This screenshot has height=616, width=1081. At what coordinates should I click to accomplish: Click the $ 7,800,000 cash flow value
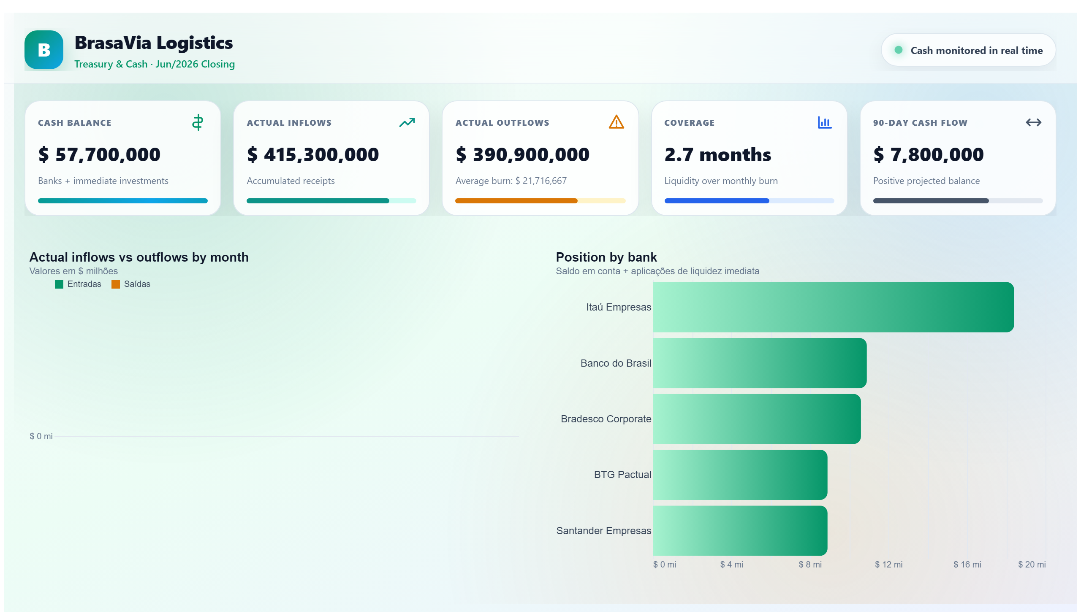click(x=928, y=154)
